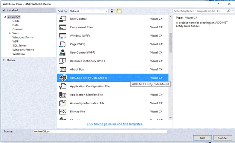The image size is (235, 143).
Task: Click the User Control template icon
Action: 63,19
